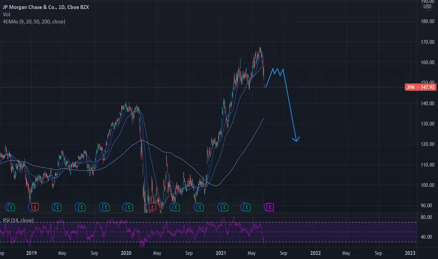Click the 130.00 price axis value
This screenshot has width=438, height=259.
pos(427,124)
